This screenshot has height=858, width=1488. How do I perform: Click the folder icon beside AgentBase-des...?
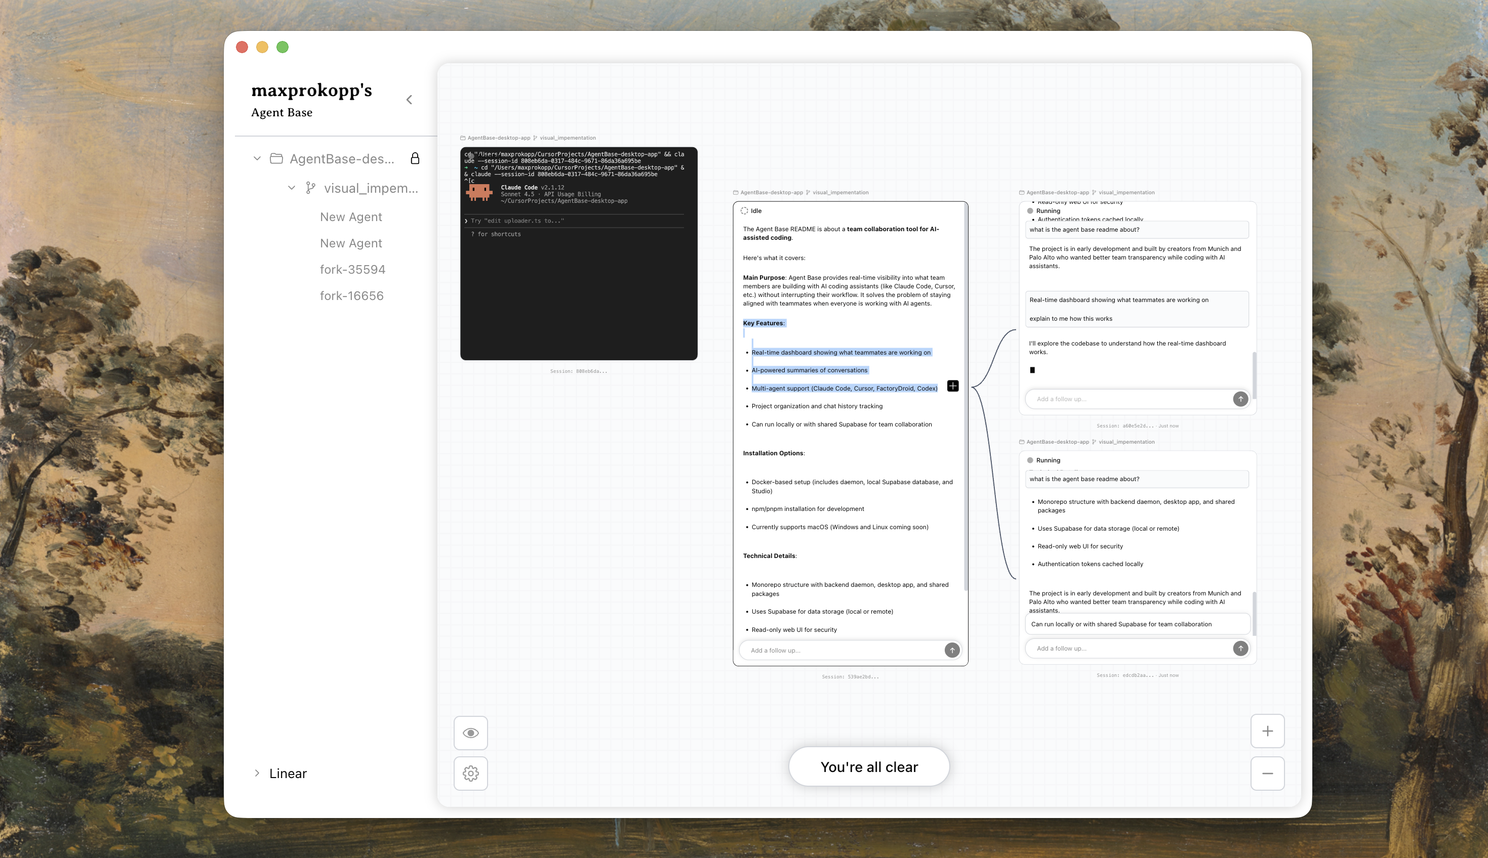point(276,158)
